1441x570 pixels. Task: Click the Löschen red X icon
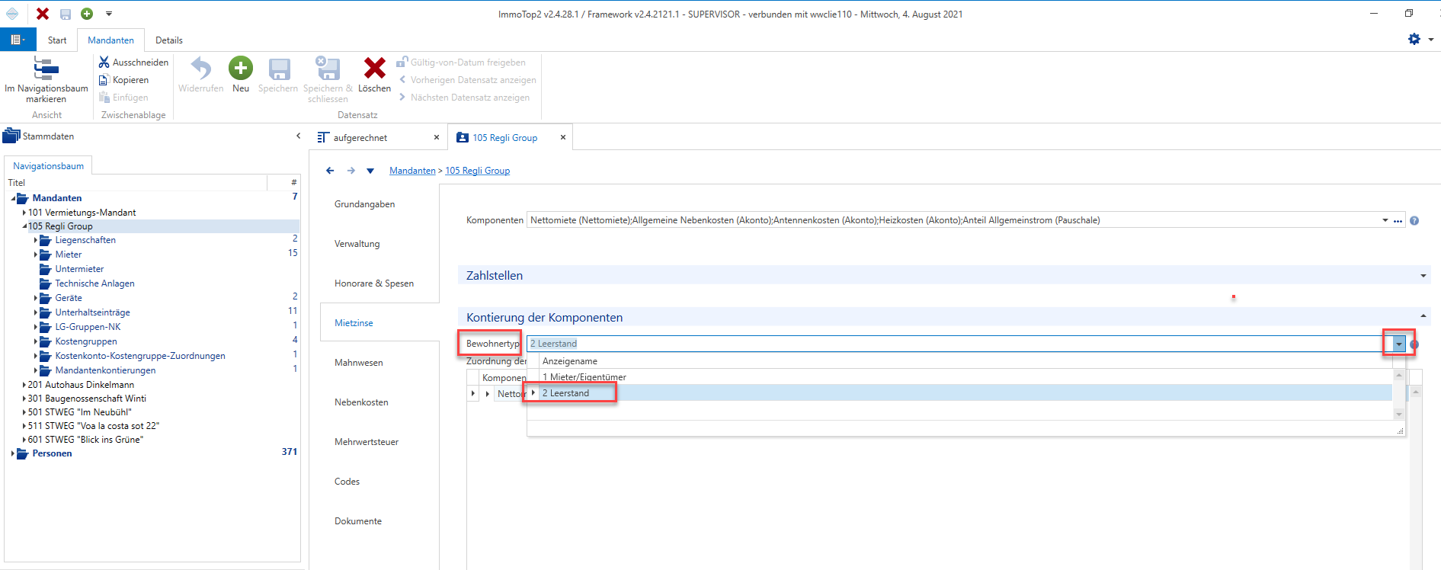[x=374, y=69]
